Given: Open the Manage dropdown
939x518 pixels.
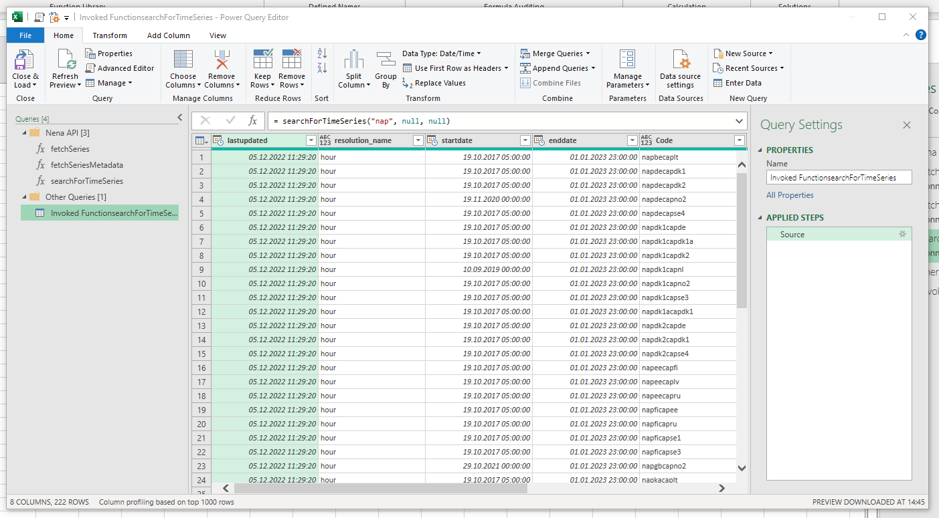Looking at the screenshot, I should (109, 83).
